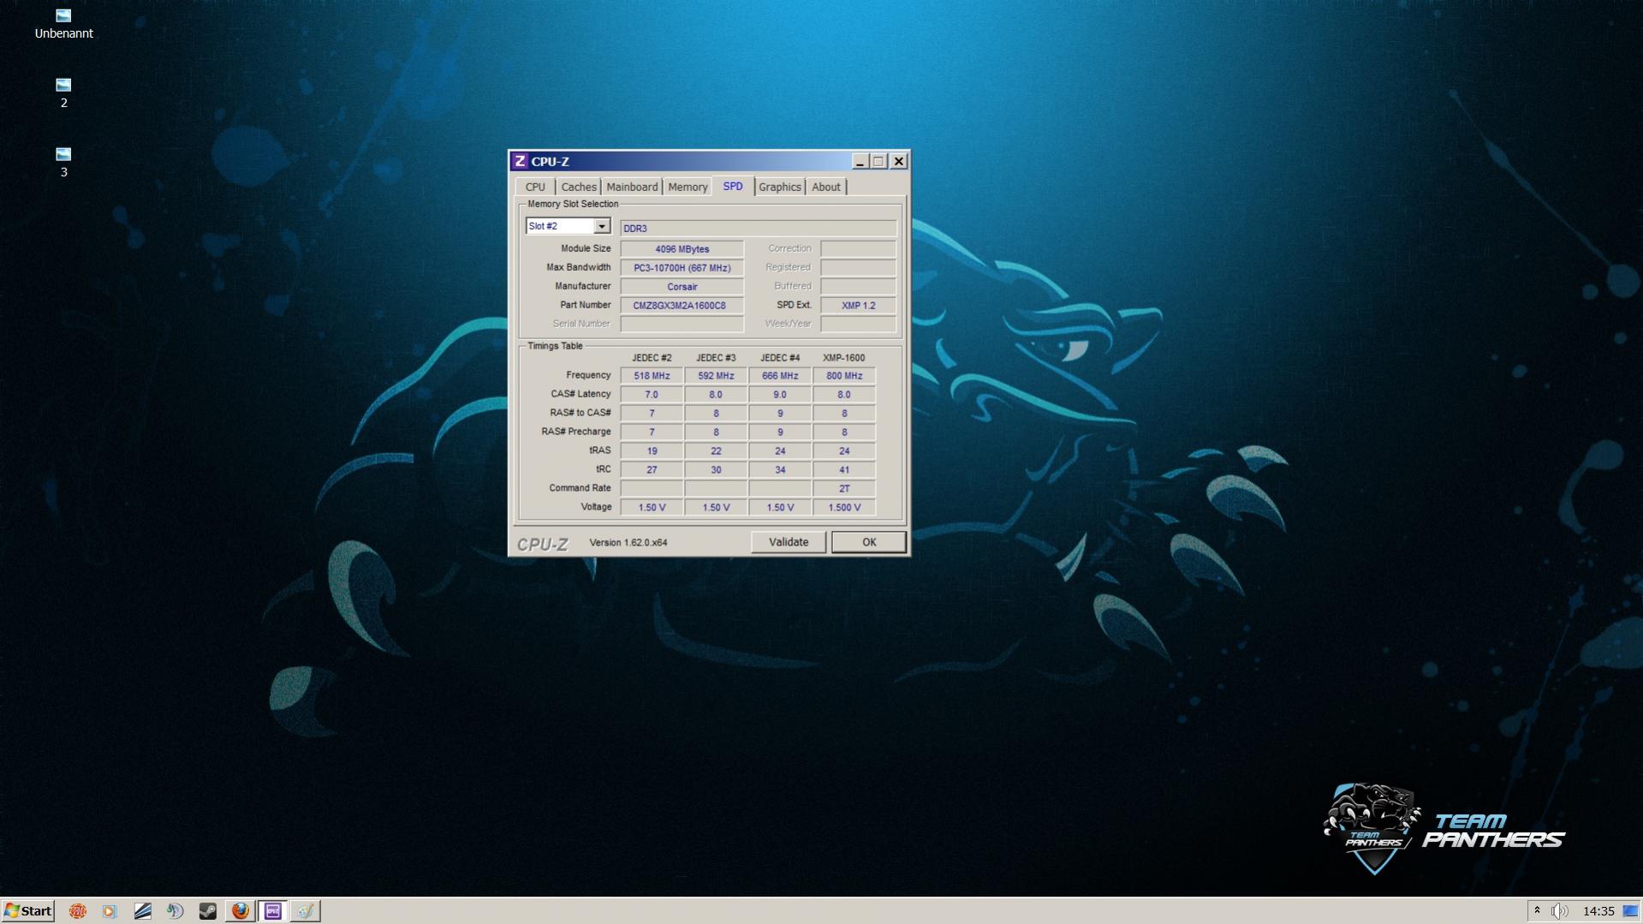Click the DDR3 memory type field
Image resolution: width=1643 pixels, height=924 pixels.
(759, 228)
